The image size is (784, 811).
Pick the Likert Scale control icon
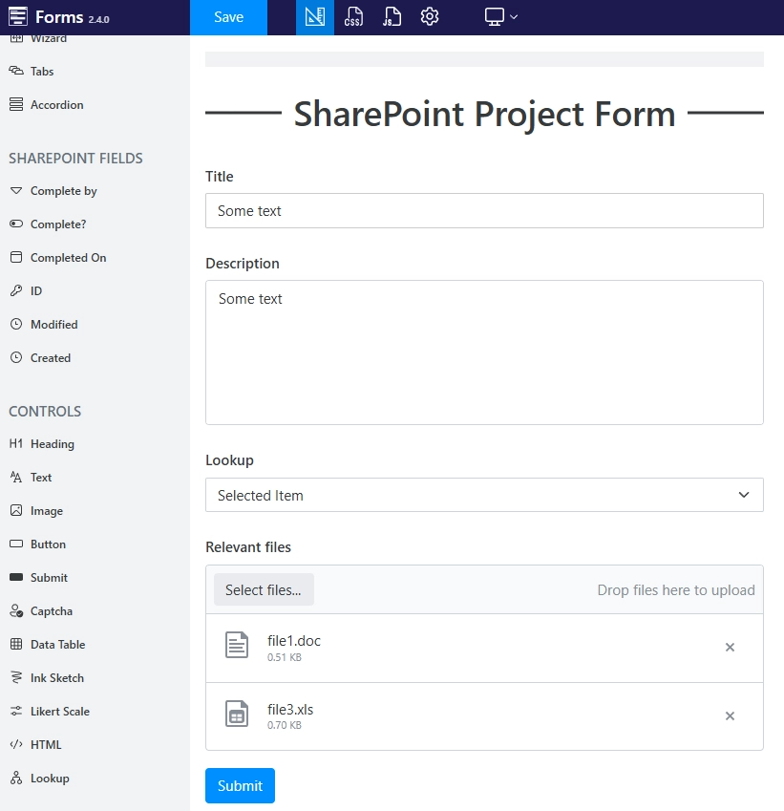16,711
